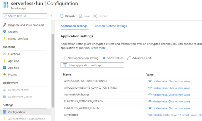Open Proxies sidebar icon

point(4,74)
